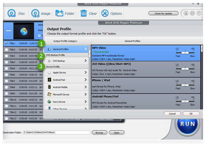Click the Android Mobile icon
Image resolution: width=206 pixels, height=146 pixels.
[x=49, y=87]
